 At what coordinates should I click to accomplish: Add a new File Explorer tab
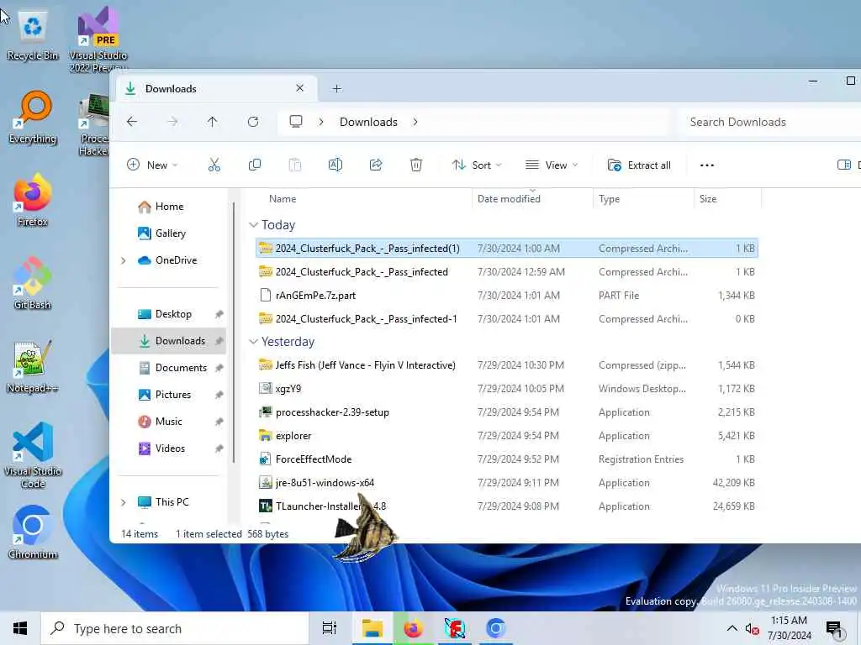coord(336,88)
